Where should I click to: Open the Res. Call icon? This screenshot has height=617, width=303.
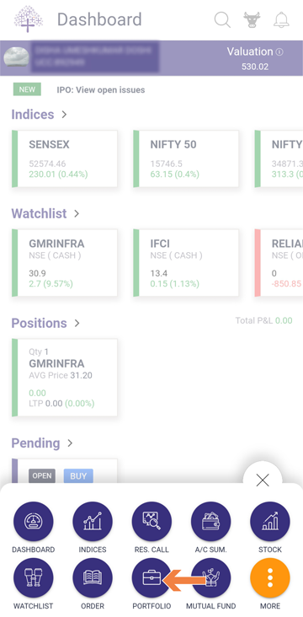pyautogui.click(x=151, y=522)
